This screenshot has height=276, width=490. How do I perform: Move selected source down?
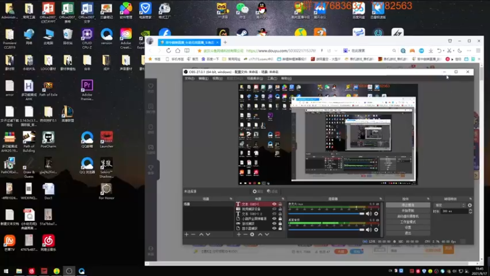point(267,234)
